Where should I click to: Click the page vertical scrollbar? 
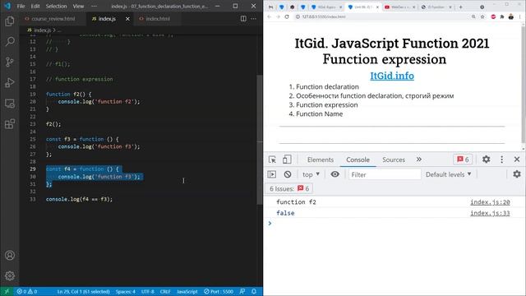tap(524, 84)
